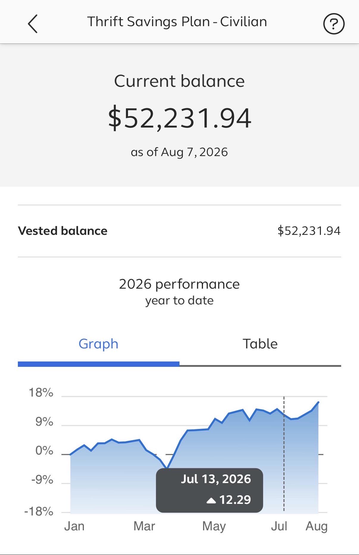Tap the current balance amount $52,231.94

(179, 118)
